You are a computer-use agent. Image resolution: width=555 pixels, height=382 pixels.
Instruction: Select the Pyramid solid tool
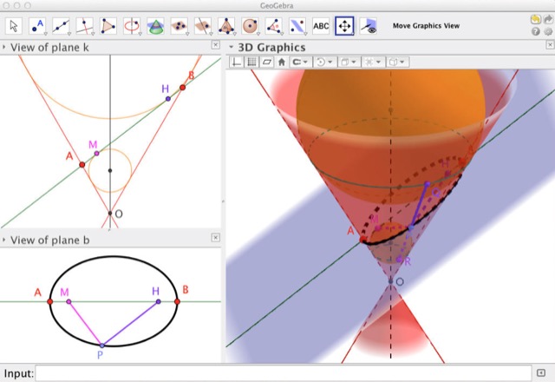point(226,26)
